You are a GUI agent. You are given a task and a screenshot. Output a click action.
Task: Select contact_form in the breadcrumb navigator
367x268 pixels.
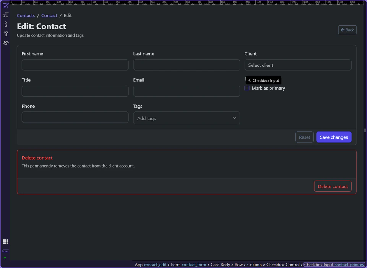point(194,265)
